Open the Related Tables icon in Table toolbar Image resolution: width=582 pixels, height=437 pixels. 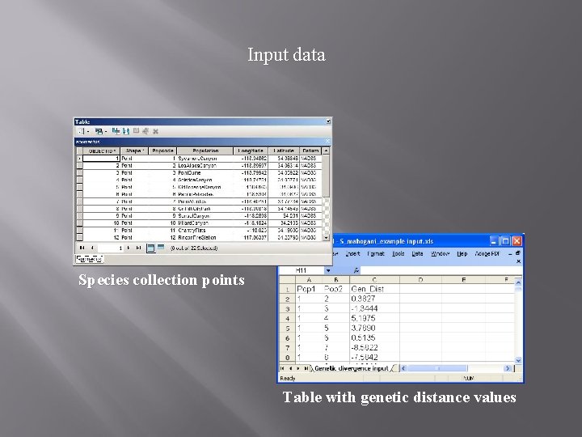[x=99, y=131]
